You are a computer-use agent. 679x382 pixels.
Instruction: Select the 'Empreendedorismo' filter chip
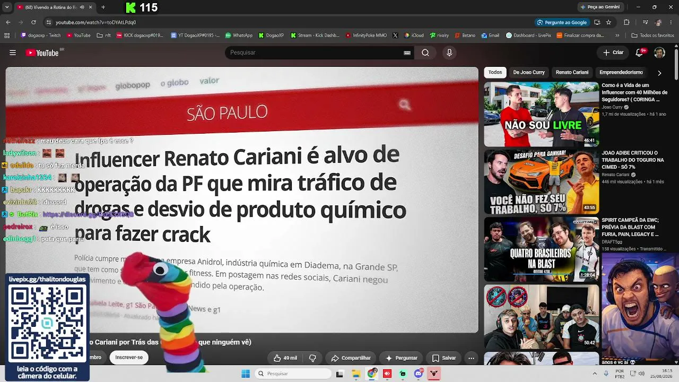pos(621,72)
